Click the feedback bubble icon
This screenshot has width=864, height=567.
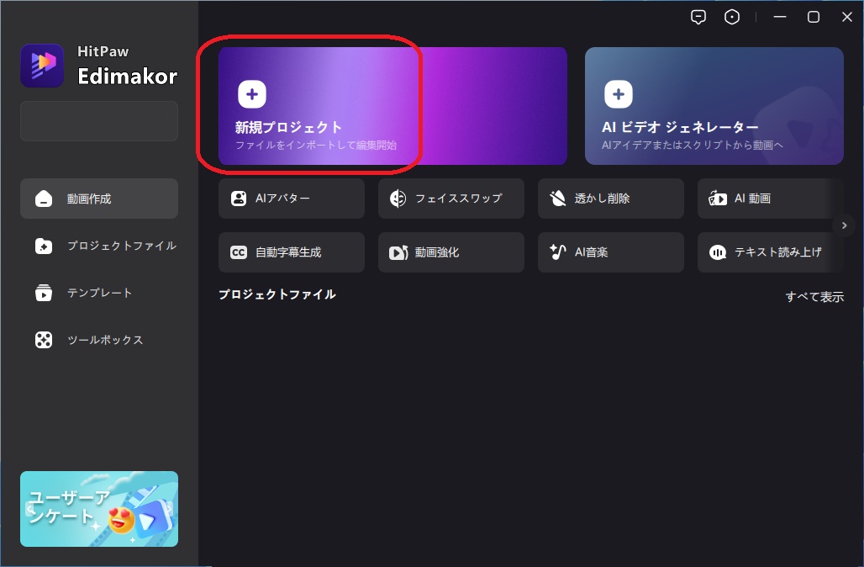point(698,16)
